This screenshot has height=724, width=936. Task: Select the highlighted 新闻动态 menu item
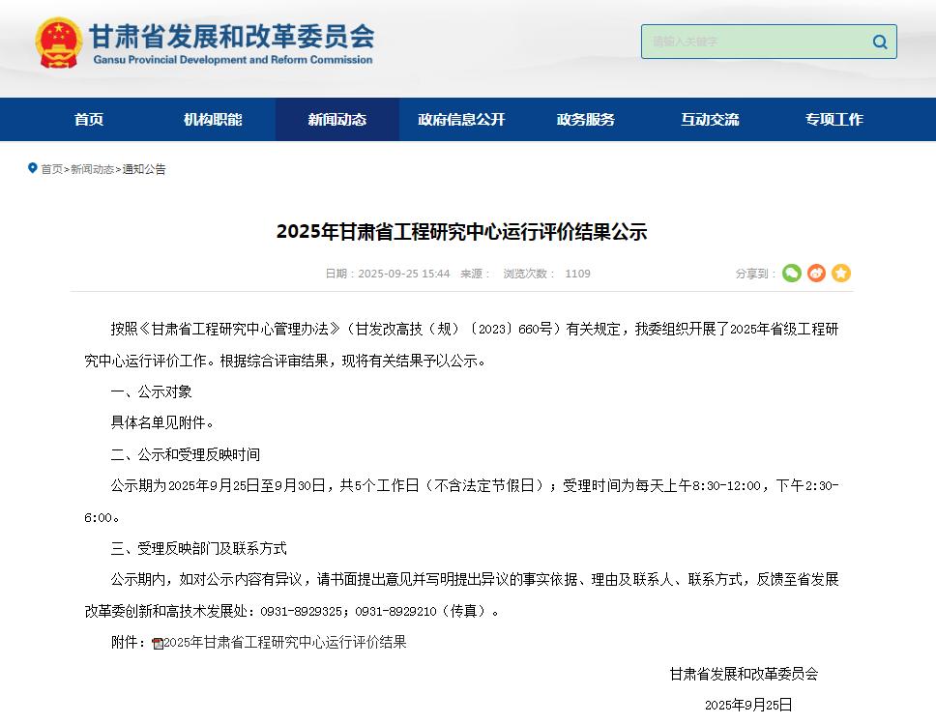click(x=336, y=119)
